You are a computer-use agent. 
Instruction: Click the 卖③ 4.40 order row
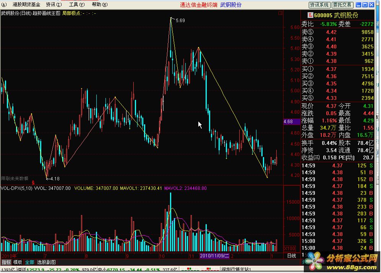pyautogui.click(x=337, y=47)
